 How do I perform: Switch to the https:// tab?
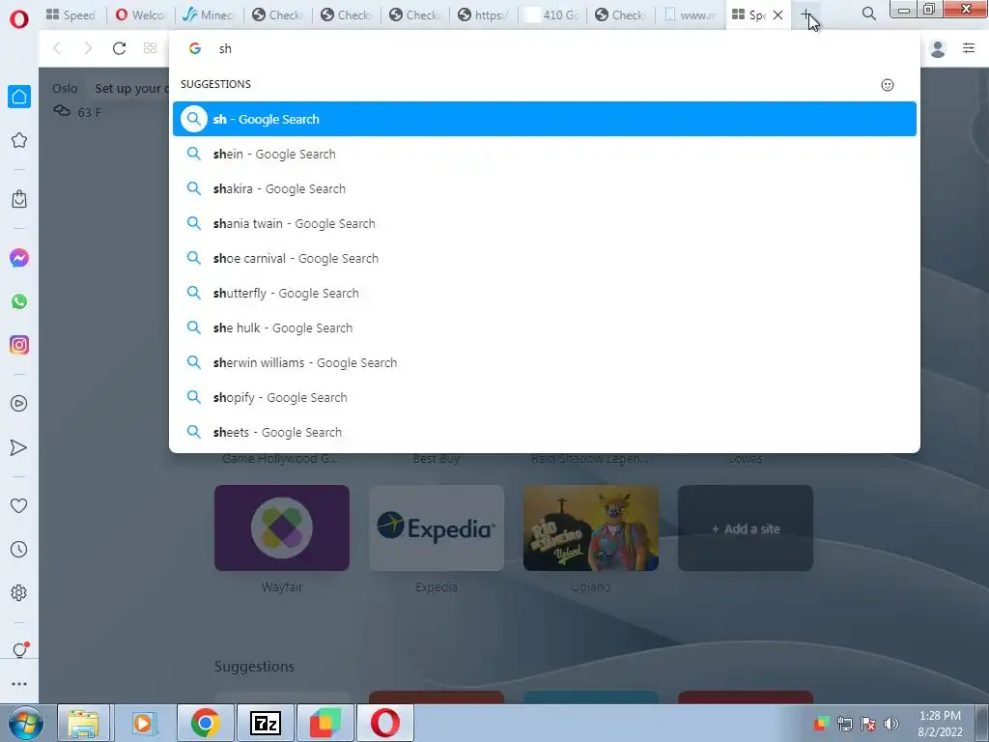coord(483,14)
